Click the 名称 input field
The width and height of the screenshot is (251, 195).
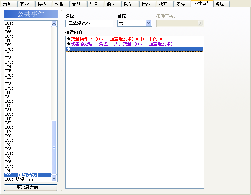(x=89, y=23)
